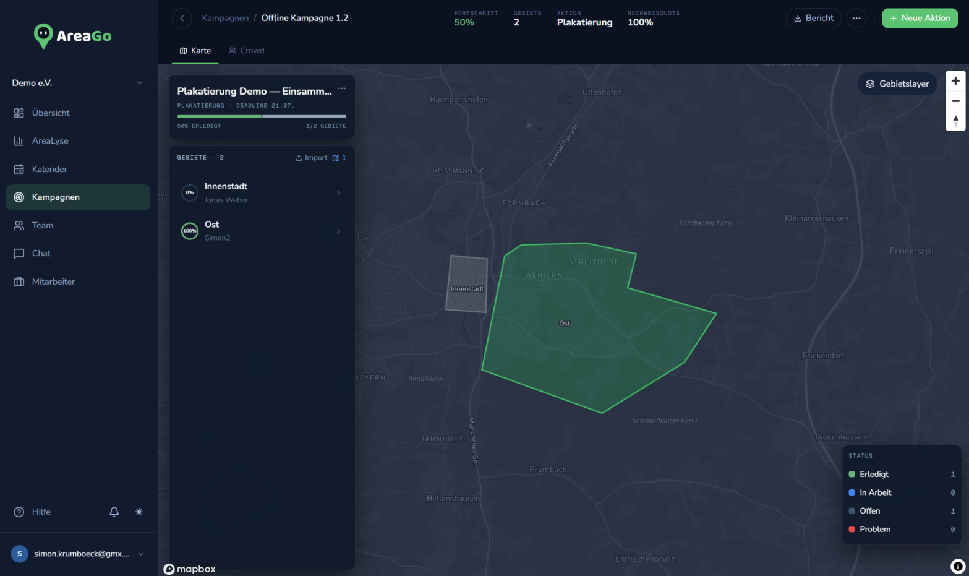Open the notifications bell icon
Screen dimensions: 969x576
point(114,512)
